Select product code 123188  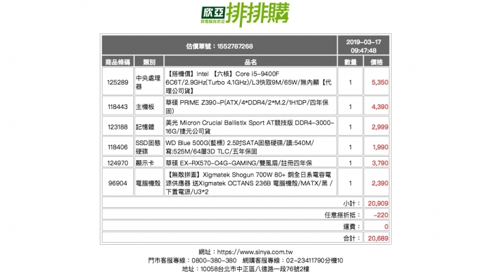pos(118,127)
